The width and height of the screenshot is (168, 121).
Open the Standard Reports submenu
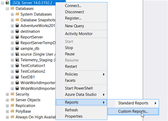pyautogui.click(x=133, y=103)
